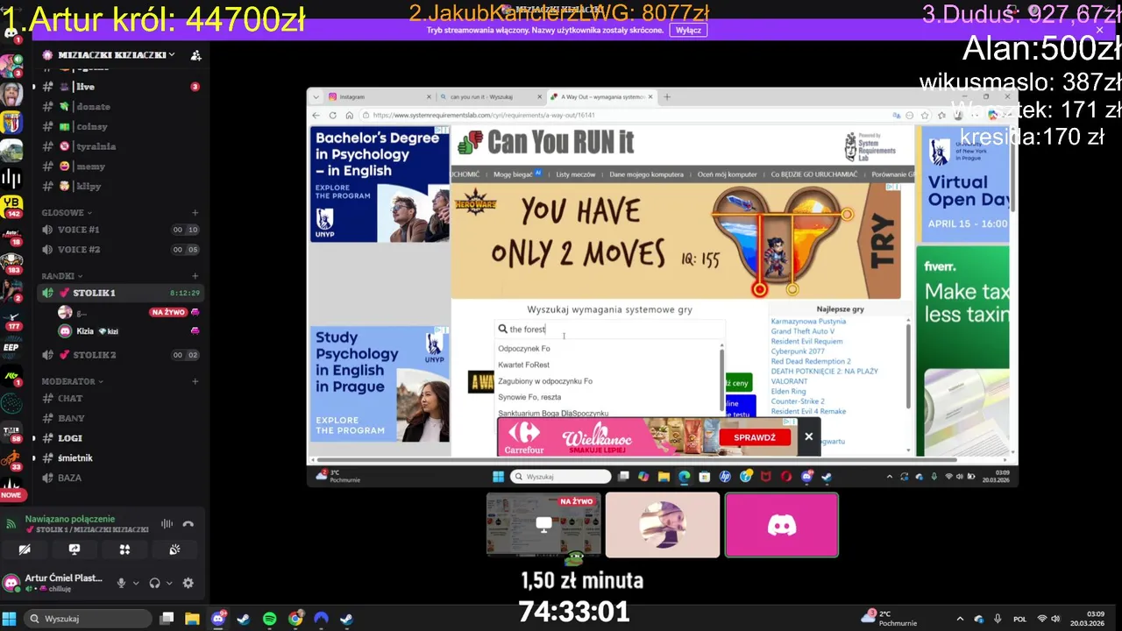1122x631 pixels.
Task: Click 'Grand Theft Auto V' link
Action: click(803, 331)
